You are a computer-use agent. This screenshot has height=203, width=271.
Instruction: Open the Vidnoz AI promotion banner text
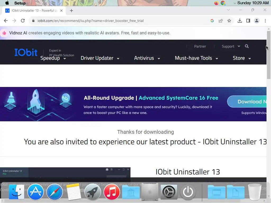[x=90, y=33]
